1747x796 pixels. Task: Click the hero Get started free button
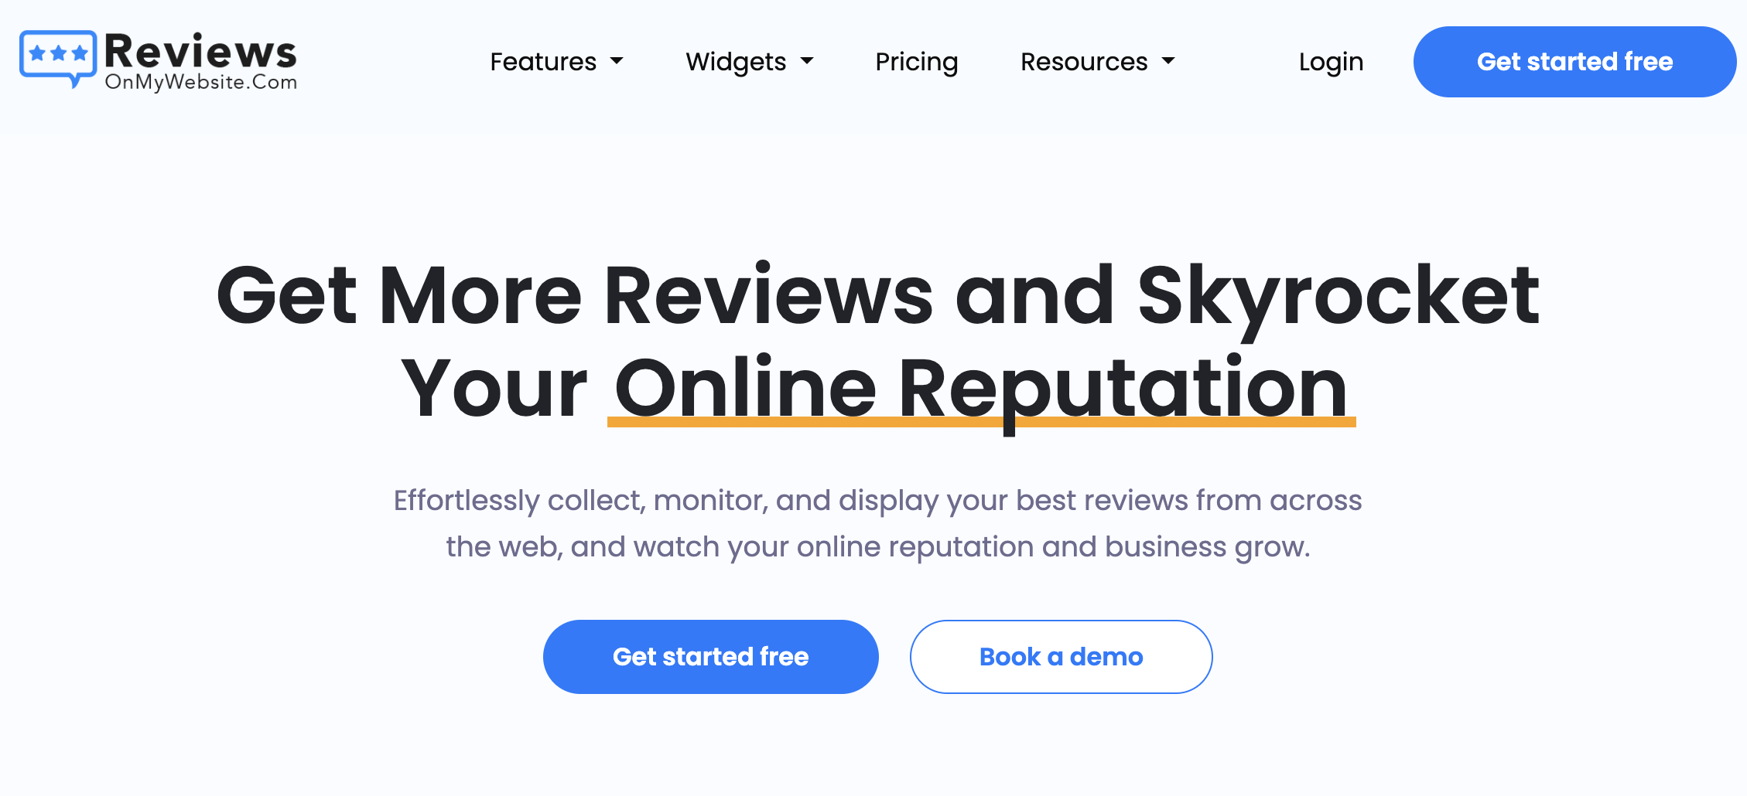click(710, 657)
